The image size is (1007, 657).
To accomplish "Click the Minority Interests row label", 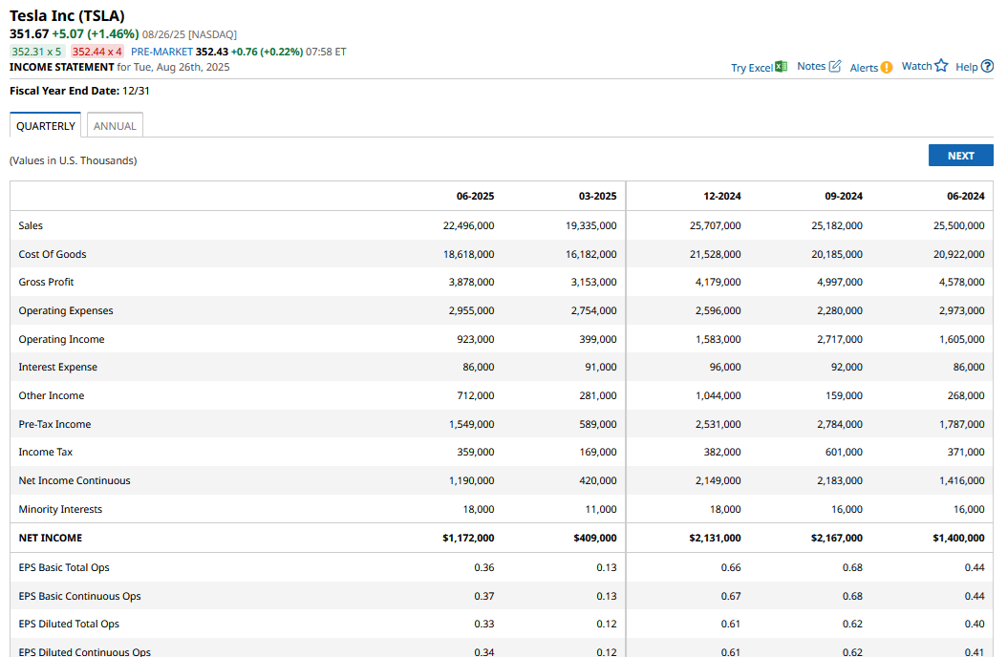I will 60,509.
